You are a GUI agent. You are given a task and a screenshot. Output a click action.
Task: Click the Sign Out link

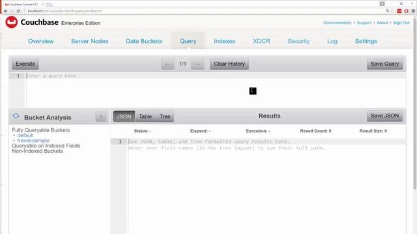click(x=401, y=23)
